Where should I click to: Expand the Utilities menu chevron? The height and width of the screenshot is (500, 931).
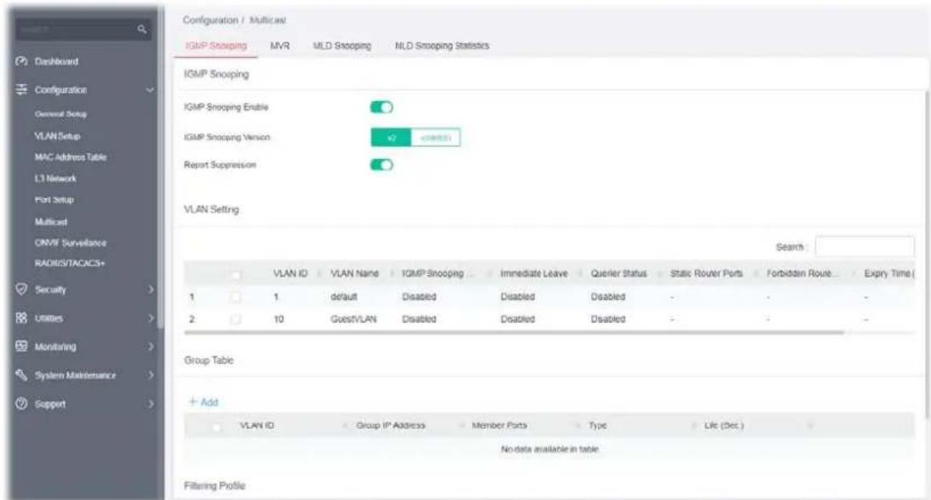point(151,319)
